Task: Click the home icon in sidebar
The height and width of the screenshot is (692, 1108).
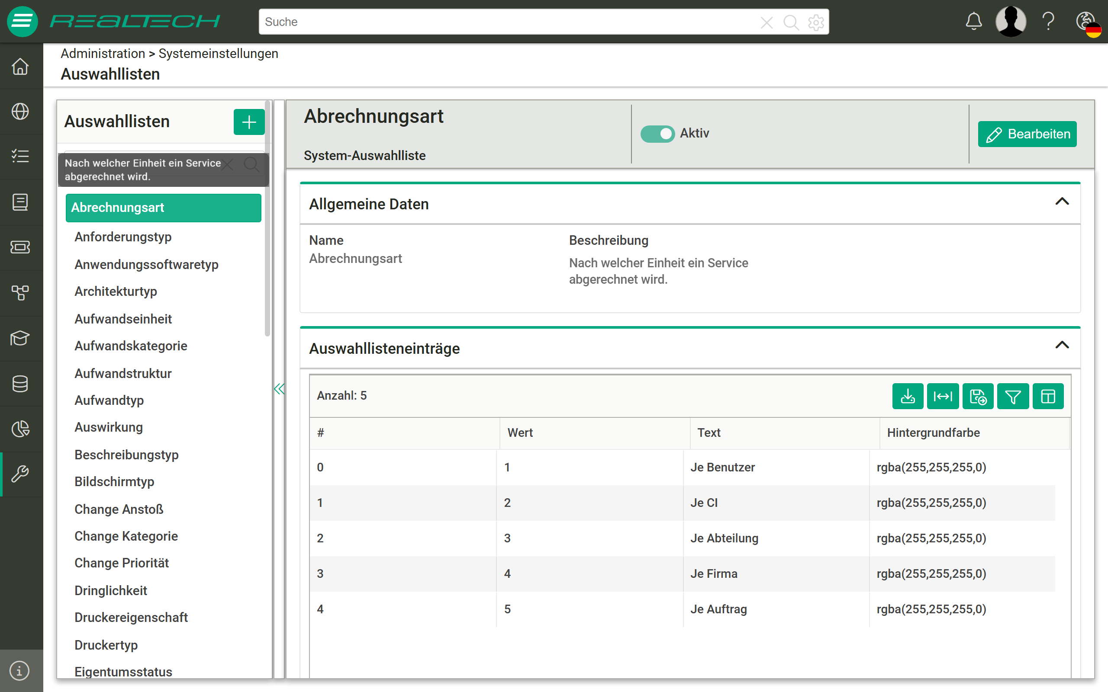Action: (20, 66)
